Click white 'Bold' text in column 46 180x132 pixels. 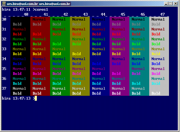click(x=136, y=93)
